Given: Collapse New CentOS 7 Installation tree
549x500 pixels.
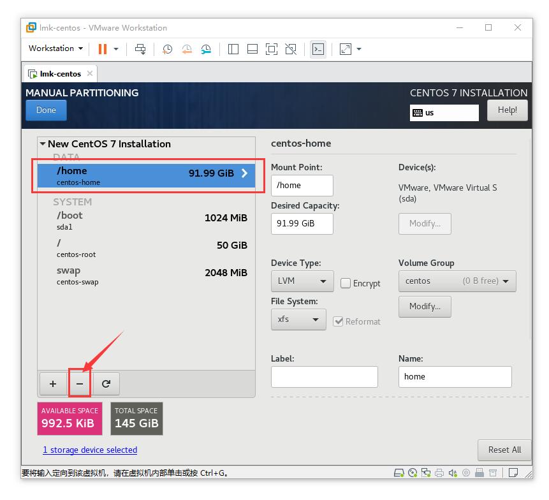Looking at the screenshot, I should click(x=43, y=143).
